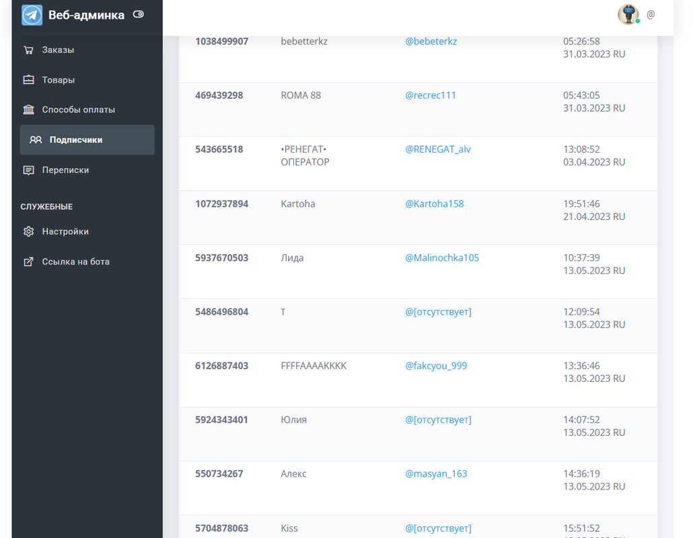Click the name Алекс
This screenshot has height=538, width=693.
293,473
